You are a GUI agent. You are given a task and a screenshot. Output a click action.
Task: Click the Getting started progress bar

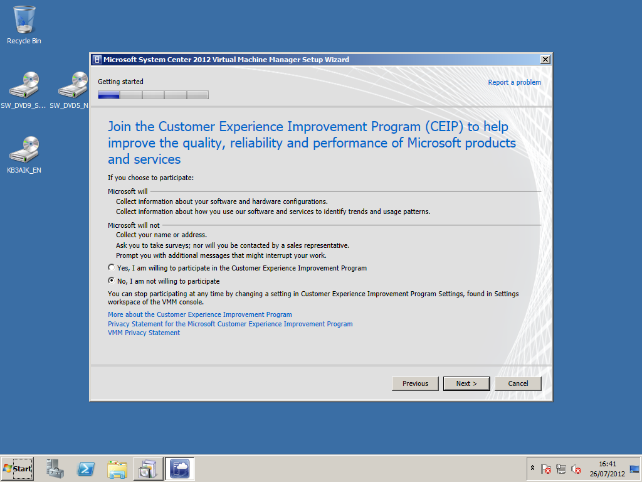153,95
